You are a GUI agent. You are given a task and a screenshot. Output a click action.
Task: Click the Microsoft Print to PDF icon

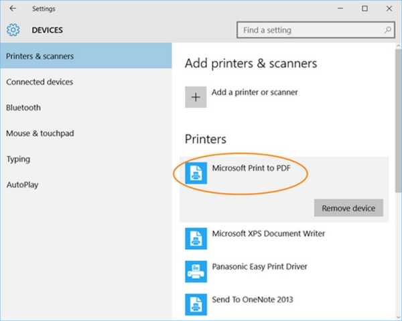(x=196, y=173)
